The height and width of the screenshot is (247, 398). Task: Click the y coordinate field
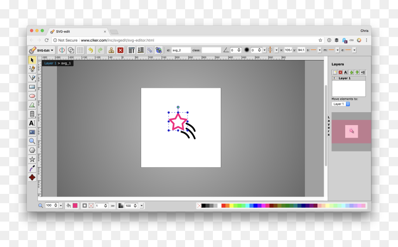pyautogui.click(x=301, y=50)
